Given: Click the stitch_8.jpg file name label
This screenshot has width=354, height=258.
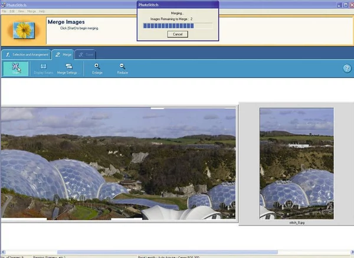Looking at the screenshot, I should click(297, 223).
